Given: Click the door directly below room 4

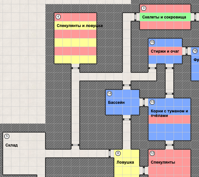Looking at the screenshot, I should tap(75, 68).
